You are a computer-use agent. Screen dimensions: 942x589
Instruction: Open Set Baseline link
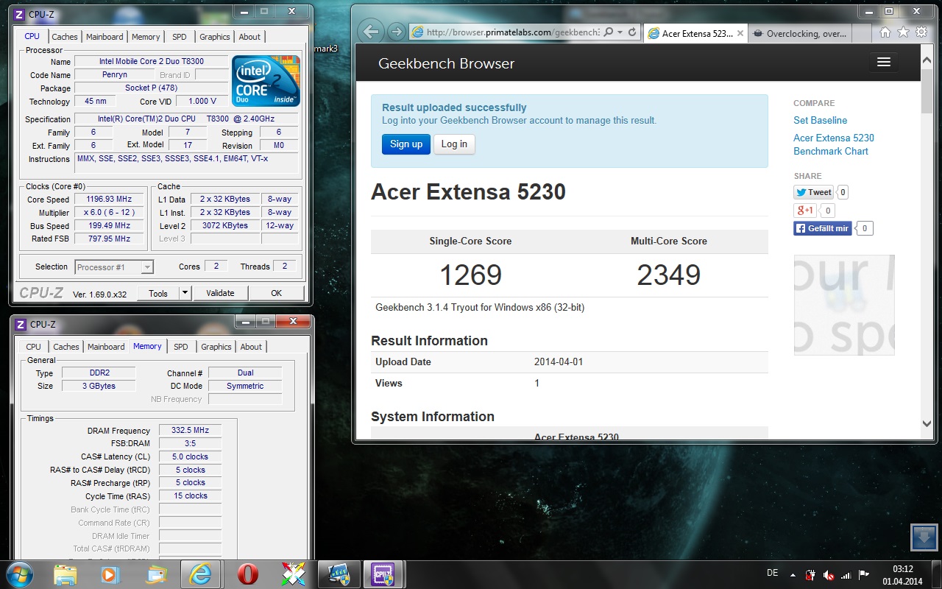[820, 120]
